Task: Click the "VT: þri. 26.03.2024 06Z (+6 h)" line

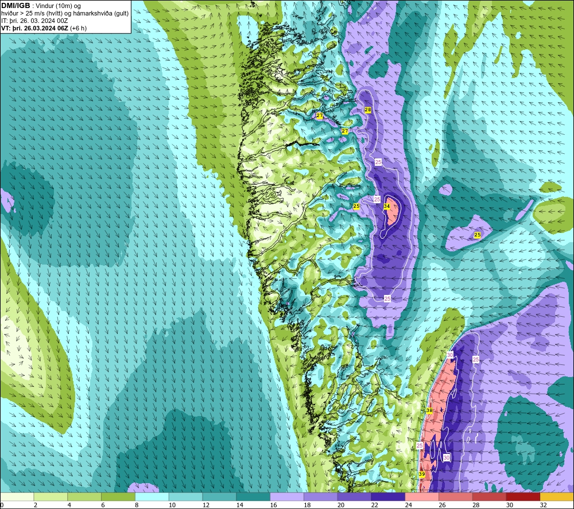Action: [x=44, y=28]
